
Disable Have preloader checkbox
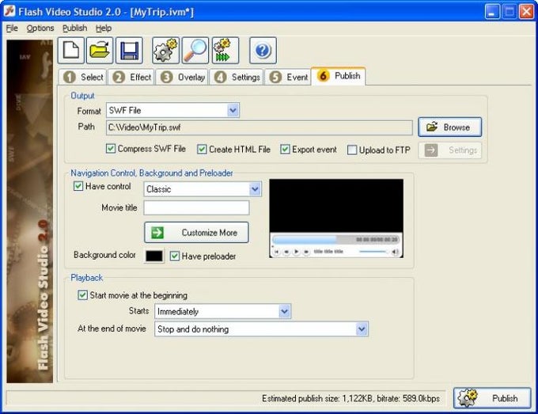[175, 256]
